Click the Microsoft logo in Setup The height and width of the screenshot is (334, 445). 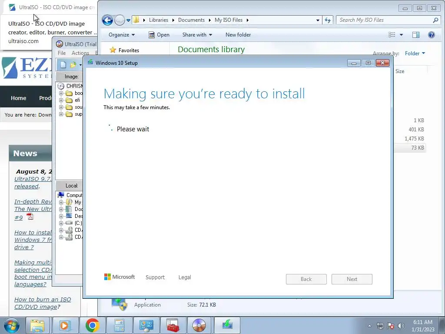(120, 277)
